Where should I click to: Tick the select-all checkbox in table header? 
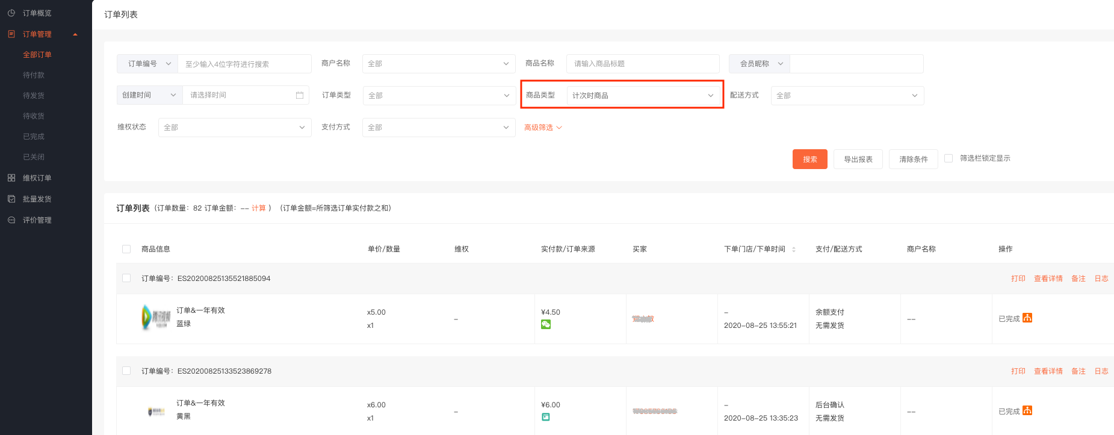[126, 249]
